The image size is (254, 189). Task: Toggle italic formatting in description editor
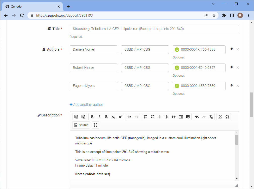(x=99, y=117)
